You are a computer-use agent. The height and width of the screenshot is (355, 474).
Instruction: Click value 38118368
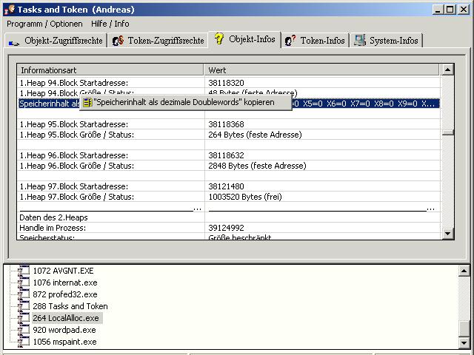pyautogui.click(x=226, y=124)
